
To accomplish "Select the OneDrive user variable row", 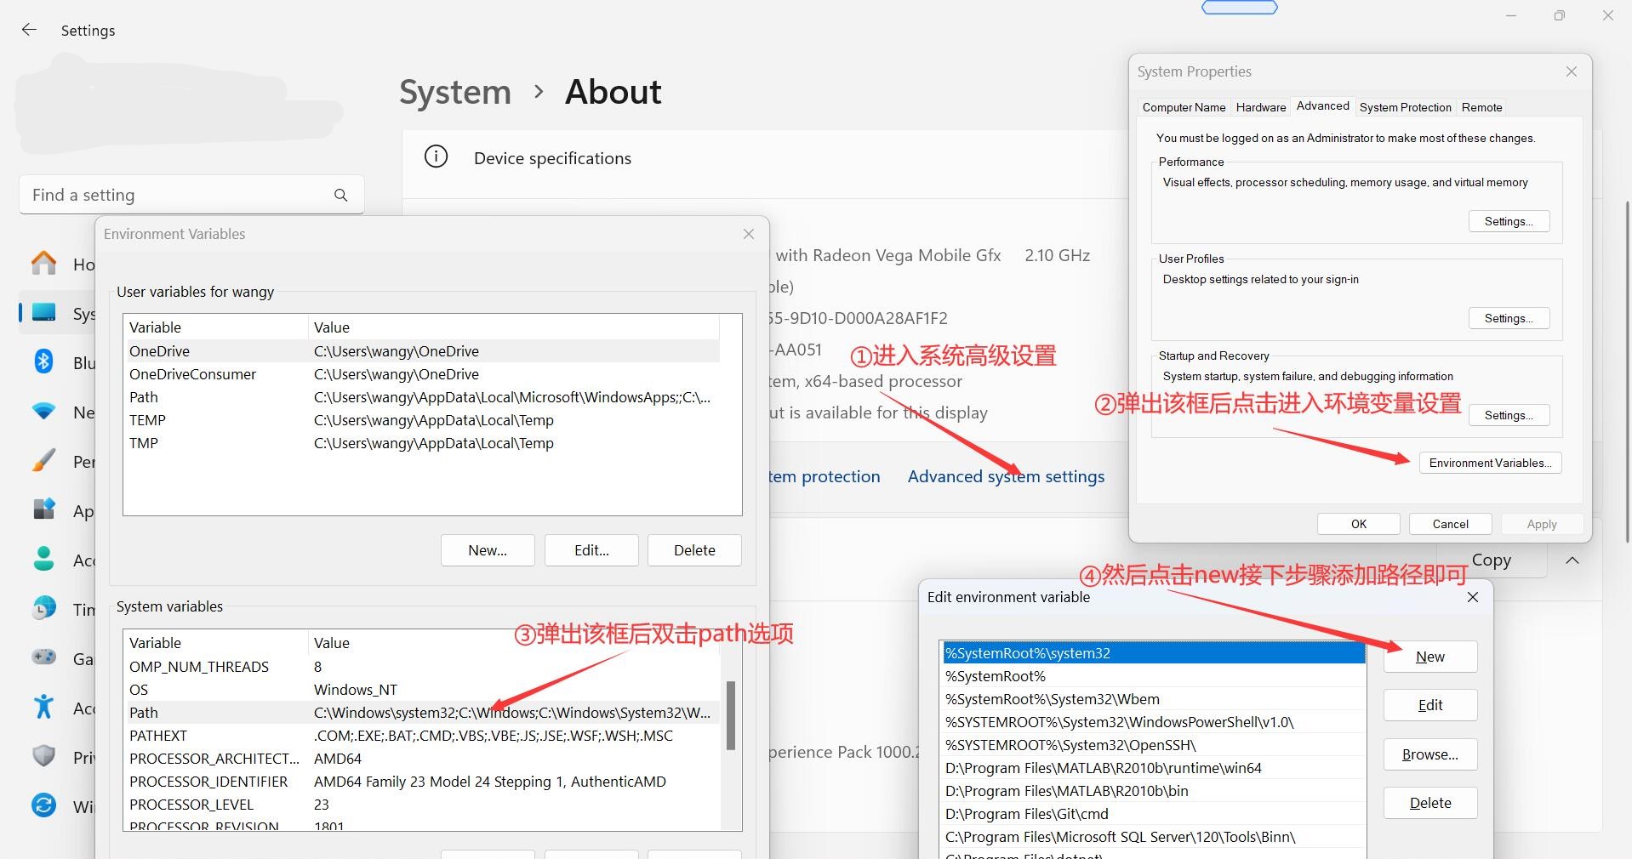I will click(422, 351).
